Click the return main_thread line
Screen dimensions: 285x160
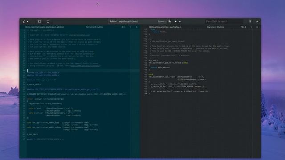(x=160, y=68)
